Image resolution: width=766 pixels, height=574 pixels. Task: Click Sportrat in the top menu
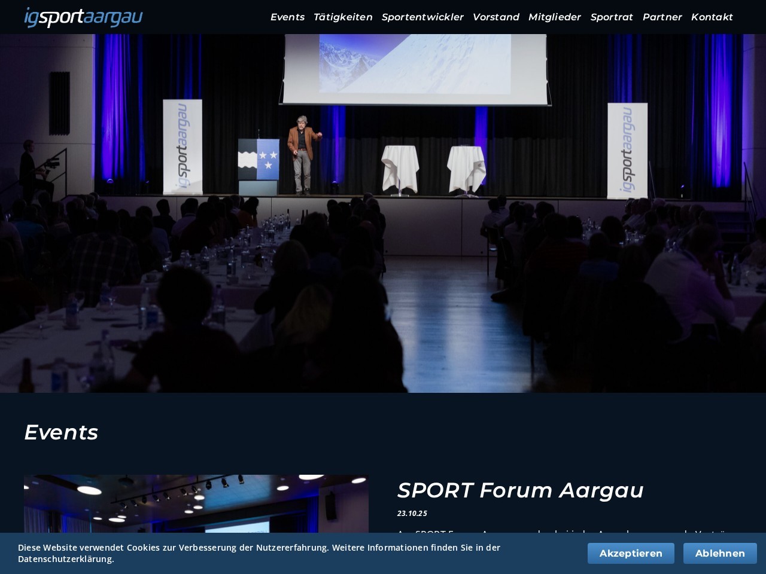click(611, 17)
